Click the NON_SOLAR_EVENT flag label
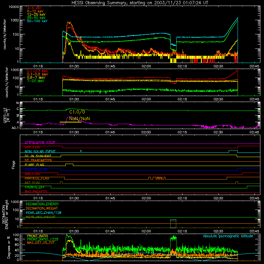 tap(40, 151)
